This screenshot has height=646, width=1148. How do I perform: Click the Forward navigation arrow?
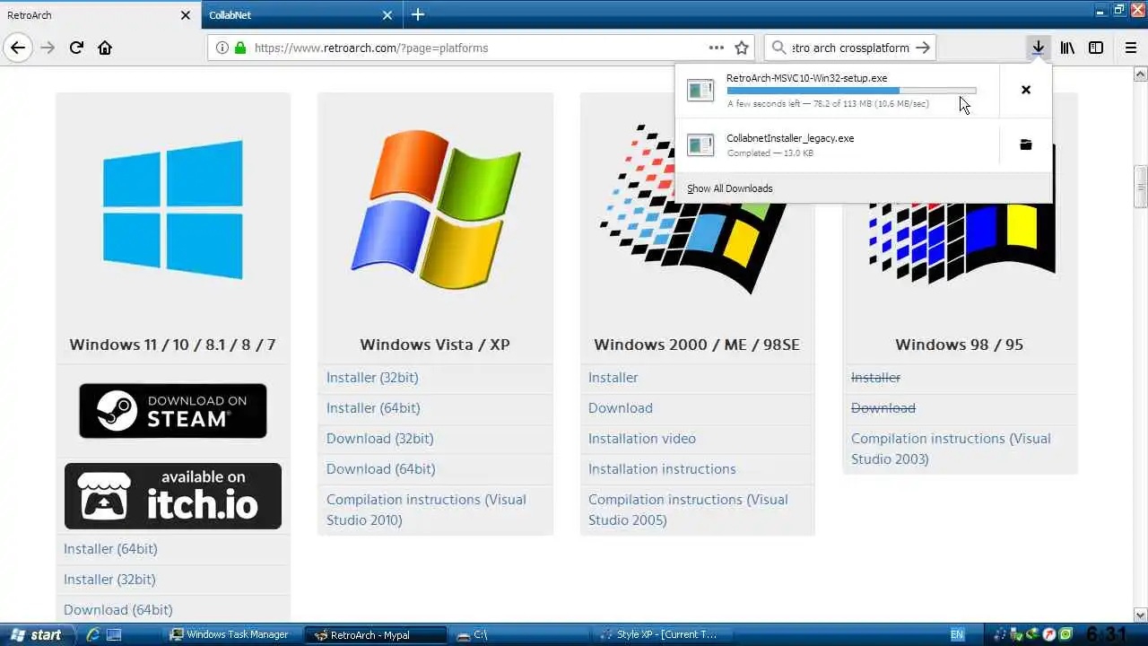48,48
